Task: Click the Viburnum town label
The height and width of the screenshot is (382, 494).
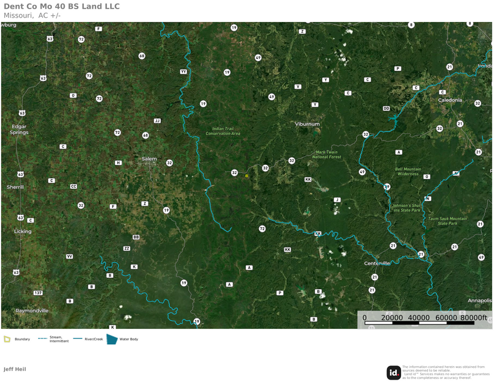Action: point(307,124)
